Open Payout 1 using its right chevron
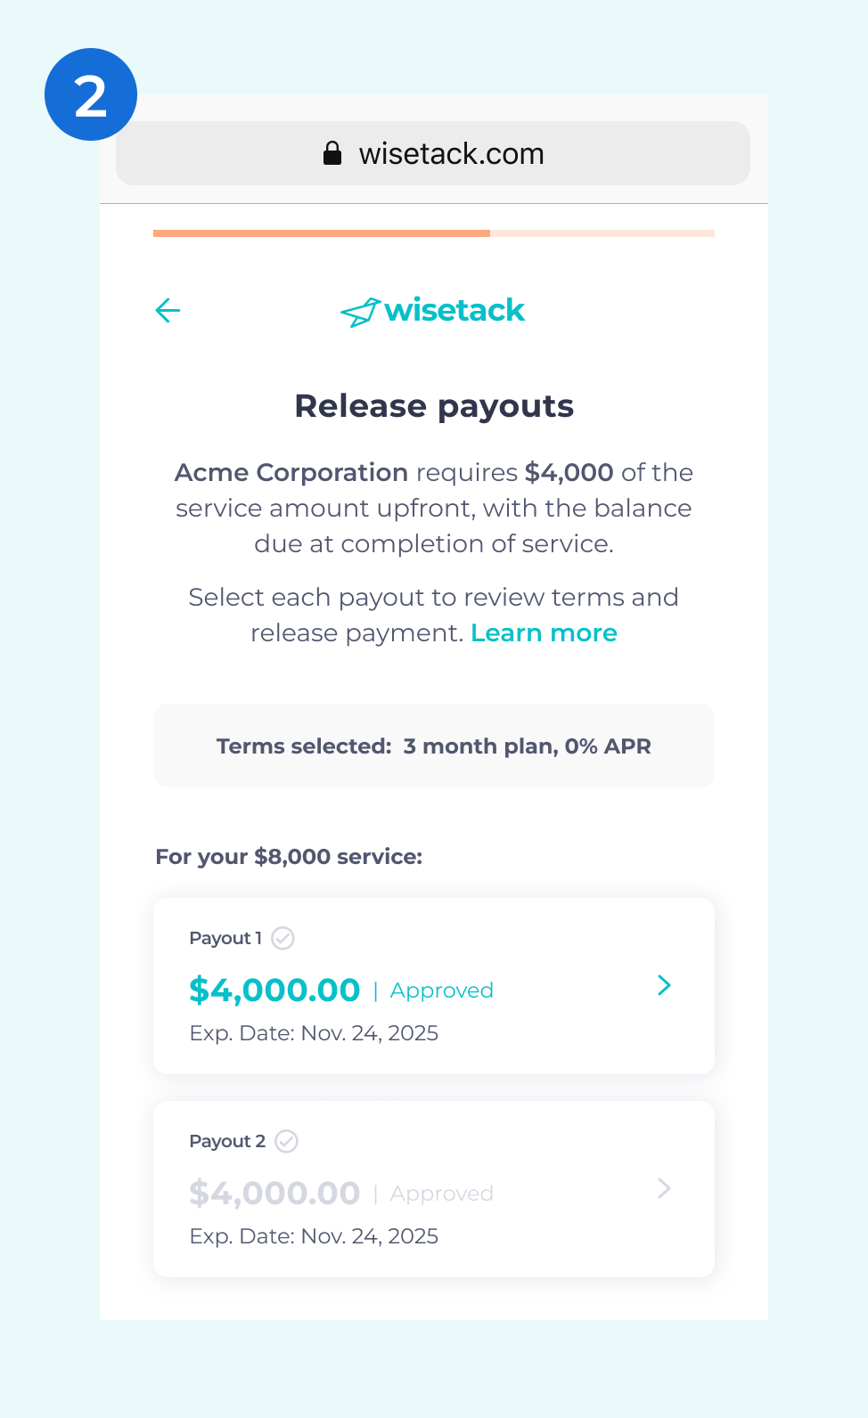The image size is (868, 1418). (664, 985)
